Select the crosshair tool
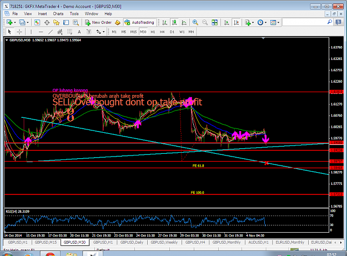 coord(19,32)
